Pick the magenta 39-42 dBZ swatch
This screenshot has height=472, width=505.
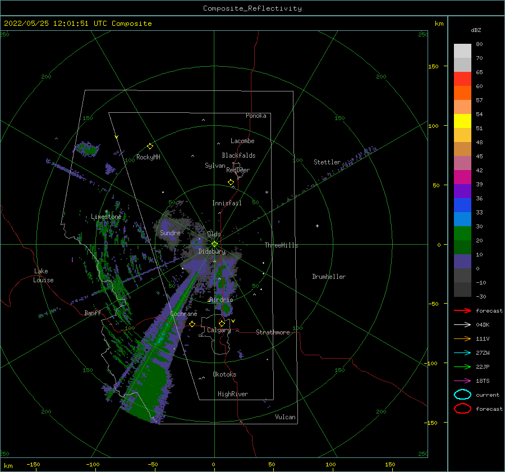coord(462,177)
